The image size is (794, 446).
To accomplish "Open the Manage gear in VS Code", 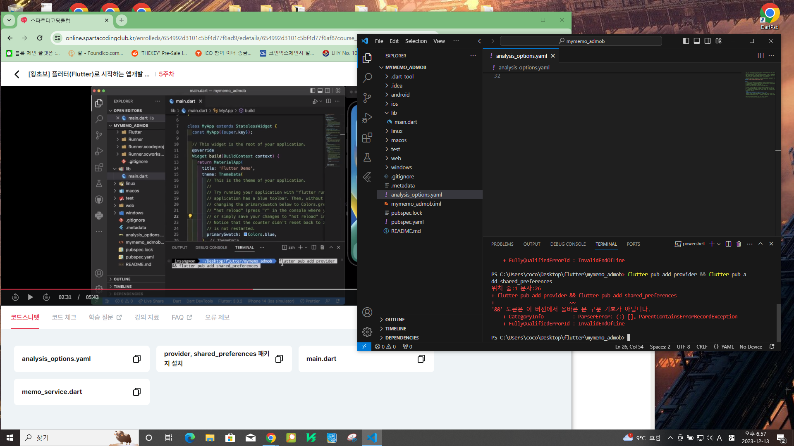I will tap(367, 332).
